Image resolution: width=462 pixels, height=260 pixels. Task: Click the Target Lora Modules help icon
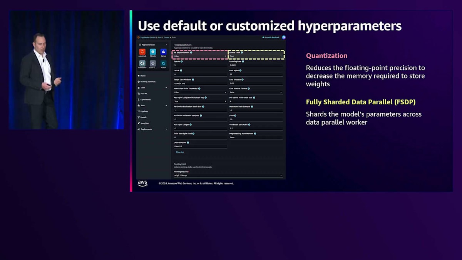[x=192, y=79]
